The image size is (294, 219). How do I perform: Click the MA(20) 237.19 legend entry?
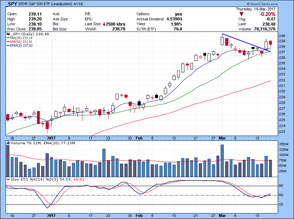pyautogui.click(x=21, y=38)
